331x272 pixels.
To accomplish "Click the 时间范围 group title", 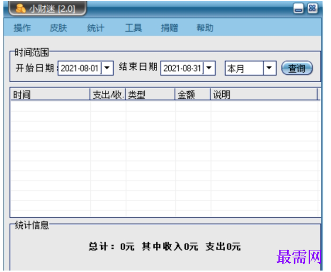I will point(32,52).
